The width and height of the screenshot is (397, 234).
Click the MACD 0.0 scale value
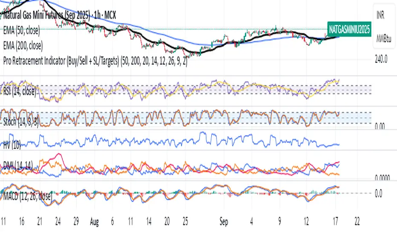pos(378,194)
